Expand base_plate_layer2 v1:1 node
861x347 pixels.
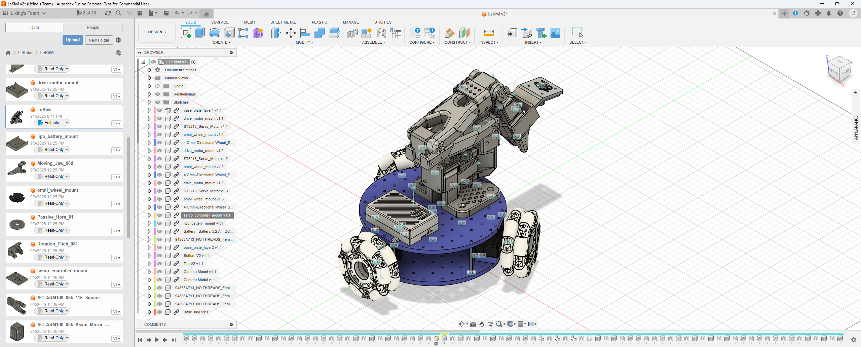[x=149, y=247]
